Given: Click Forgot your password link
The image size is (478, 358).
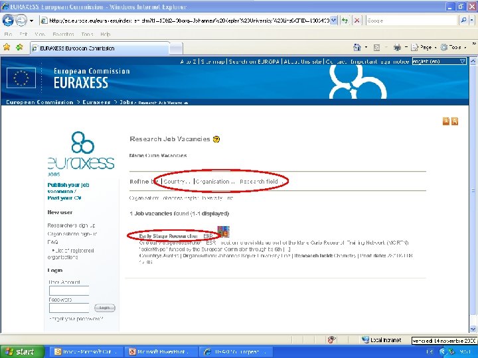Looking at the screenshot, I should [76, 319].
